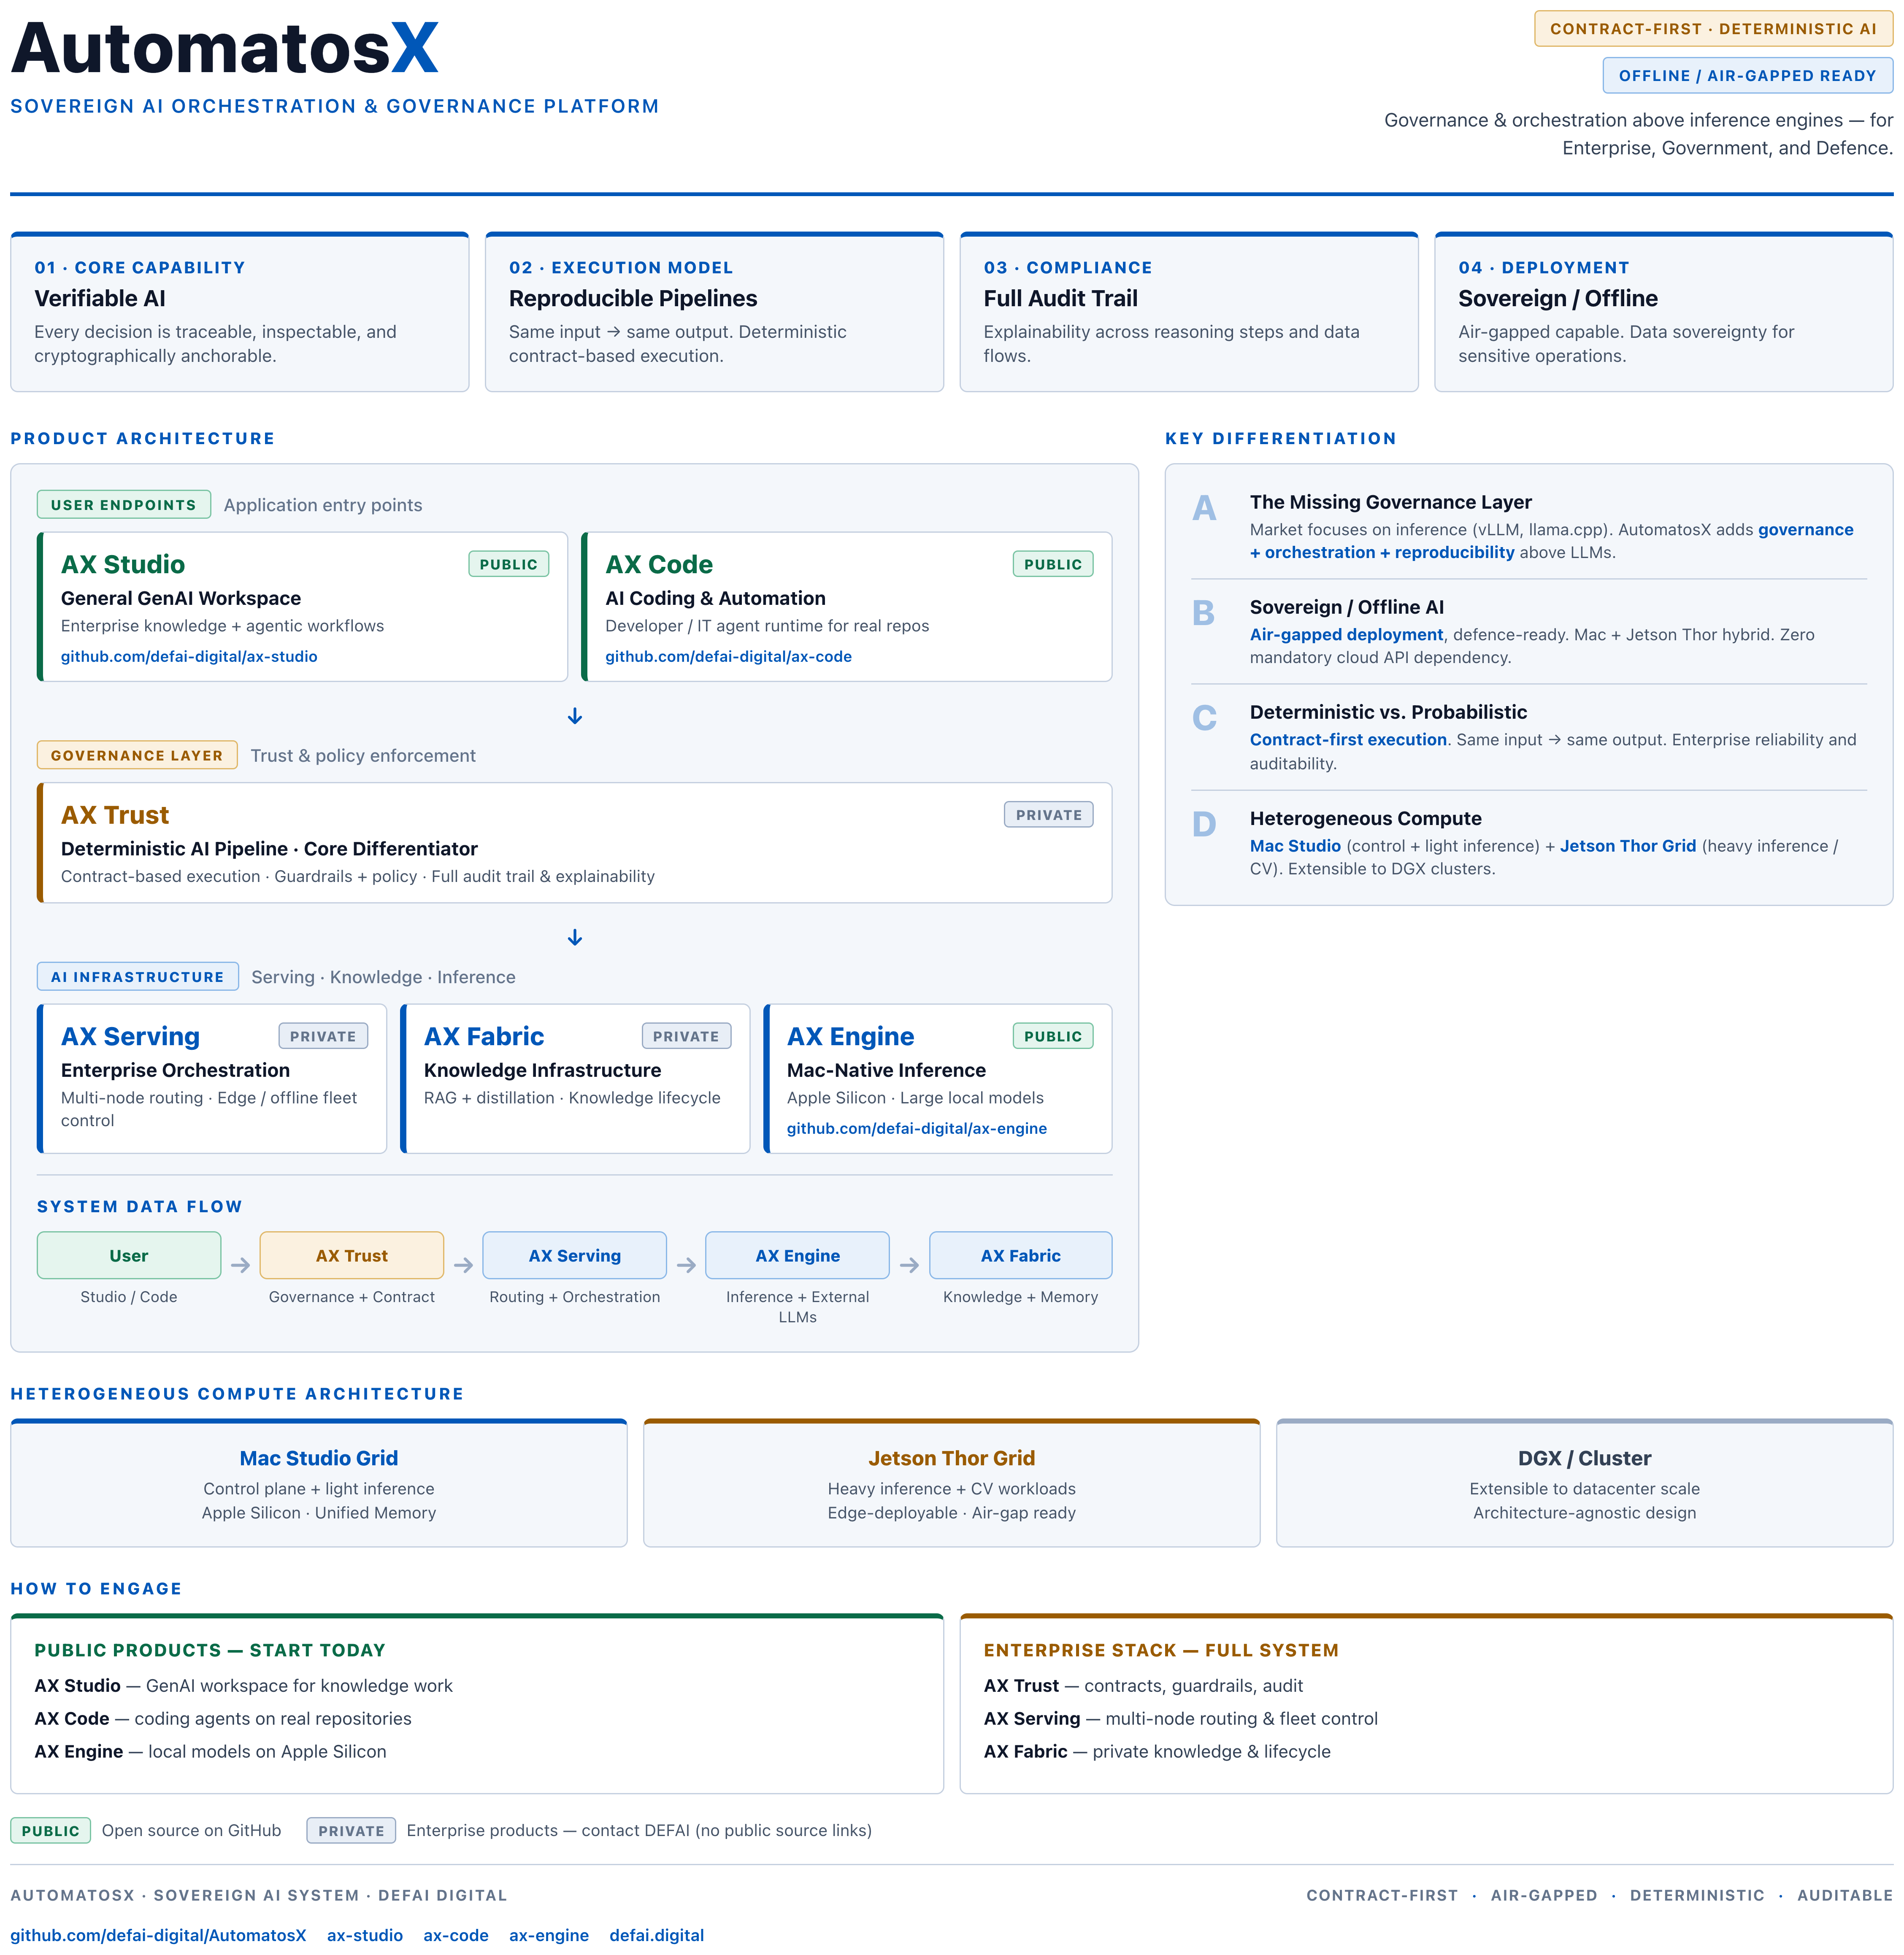Click the AX Engine box in System Data Flow

798,1255
